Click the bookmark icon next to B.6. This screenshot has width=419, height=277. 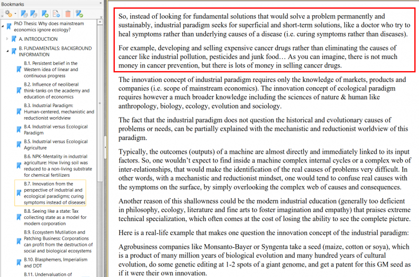pyautogui.click(x=19, y=166)
